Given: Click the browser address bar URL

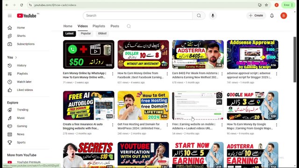Looking at the screenshot, I should (55, 5).
